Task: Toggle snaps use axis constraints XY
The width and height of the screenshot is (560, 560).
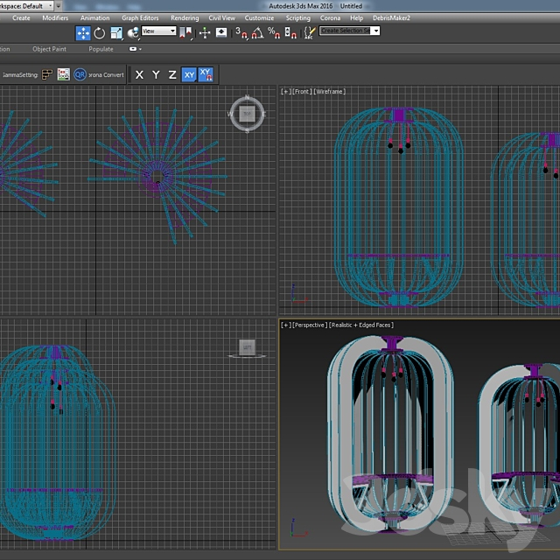Action: (x=206, y=74)
